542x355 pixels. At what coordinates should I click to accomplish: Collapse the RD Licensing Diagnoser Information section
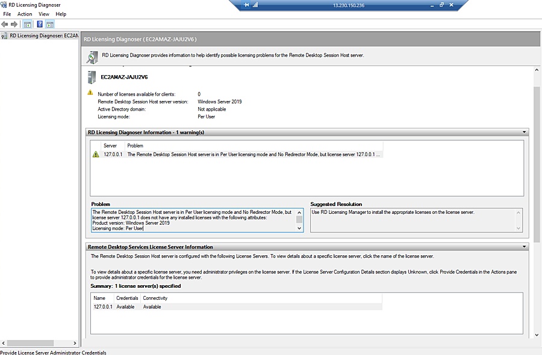coord(524,132)
